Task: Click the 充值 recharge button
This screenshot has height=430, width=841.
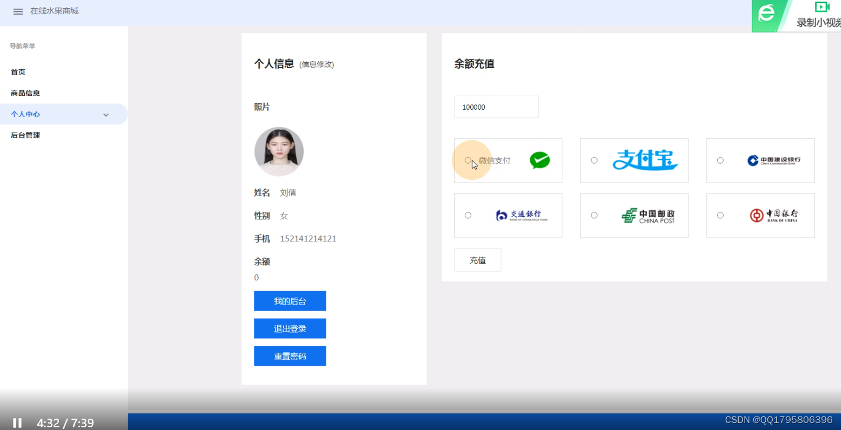Action: pos(477,260)
